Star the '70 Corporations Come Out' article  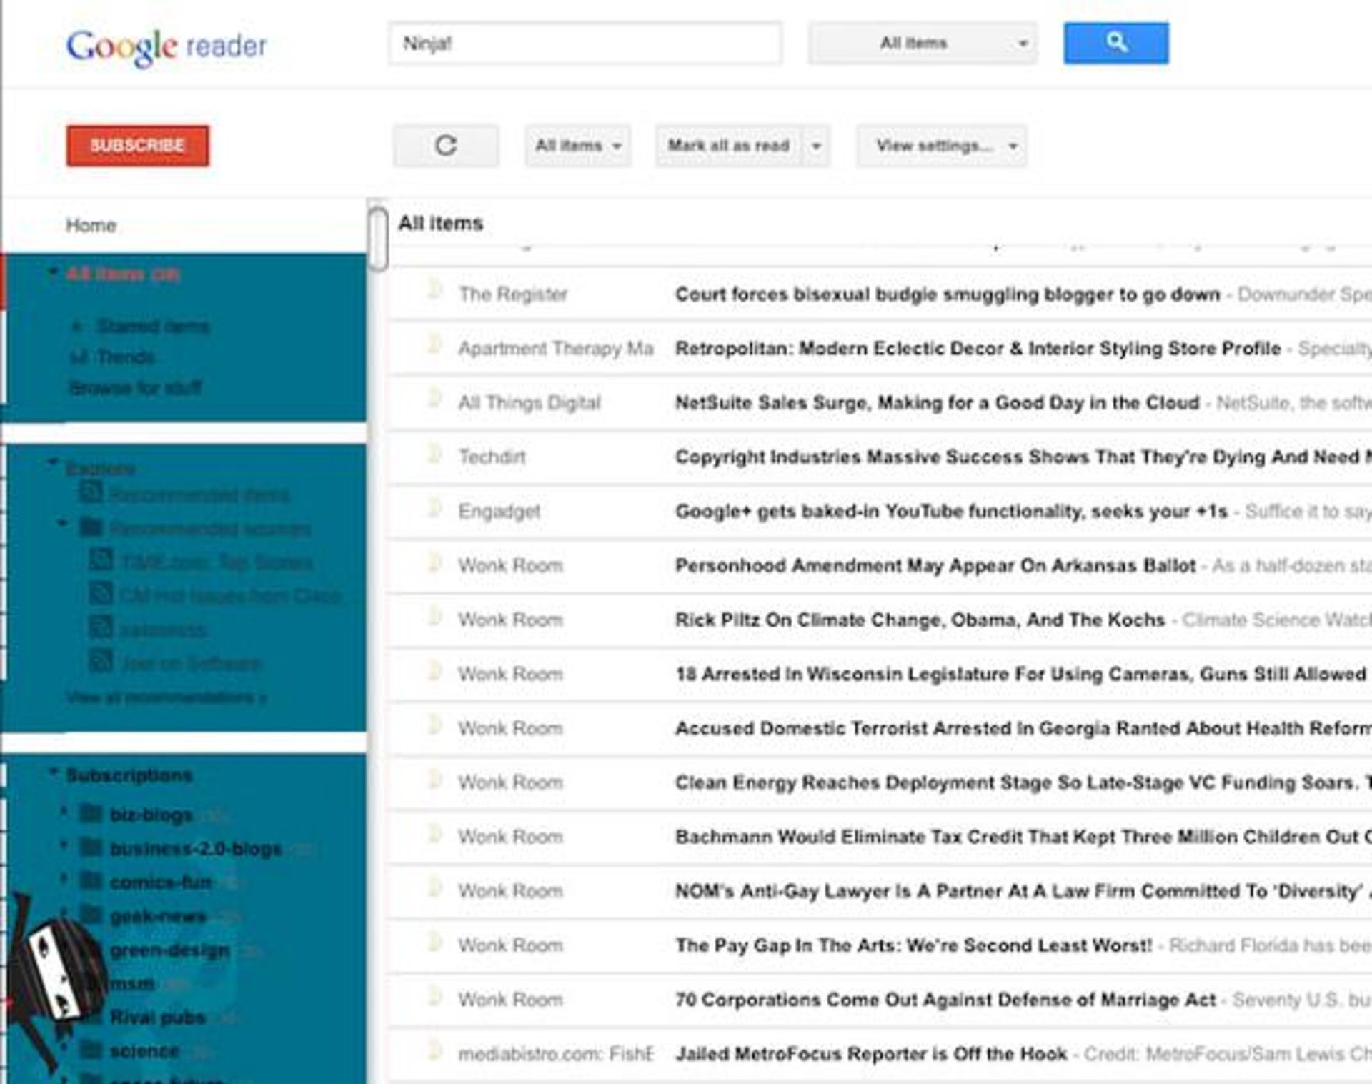tap(433, 997)
